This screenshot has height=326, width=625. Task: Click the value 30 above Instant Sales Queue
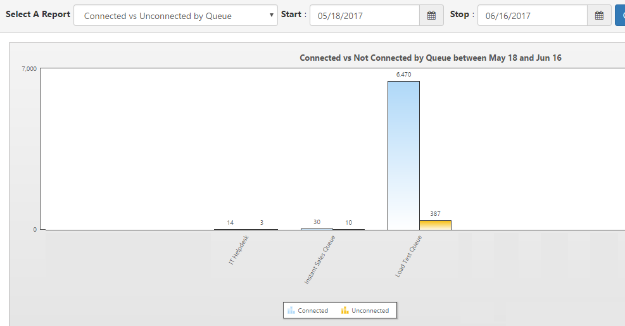pos(317,222)
